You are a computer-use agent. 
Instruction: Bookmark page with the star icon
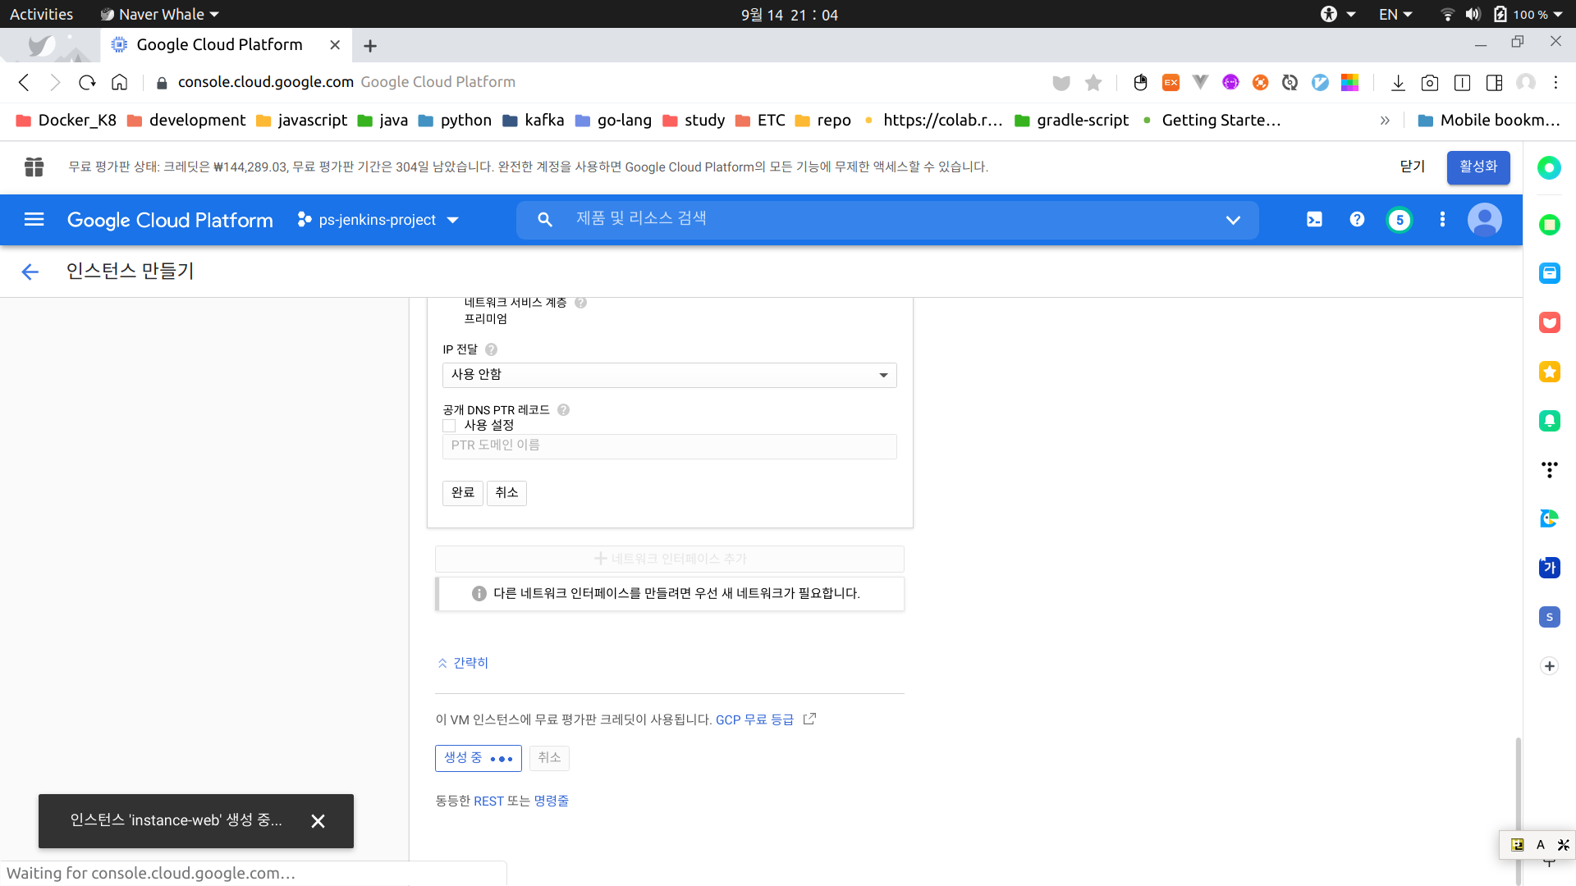click(1093, 82)
